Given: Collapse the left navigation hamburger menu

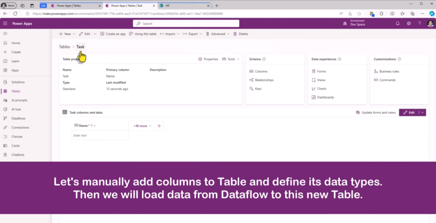Looking at the screenshot, I should pyautogui.click(x=5, y=33).
